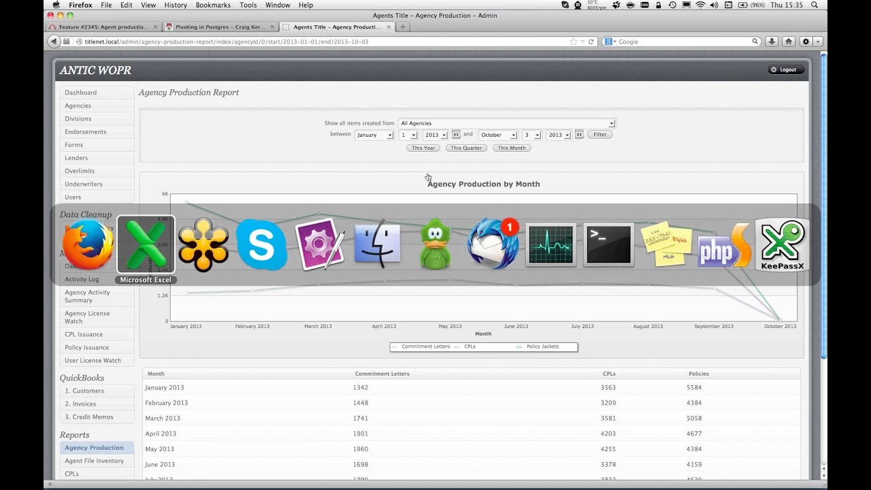Image resolution: width=871 pixels, height=490 pixels.
Task: Switch to Thunderbird with one unread badge
Action: [x=493, y=244]
